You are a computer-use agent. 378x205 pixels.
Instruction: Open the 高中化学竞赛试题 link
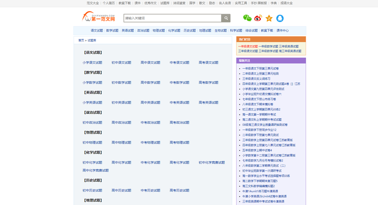coord(96,170)
